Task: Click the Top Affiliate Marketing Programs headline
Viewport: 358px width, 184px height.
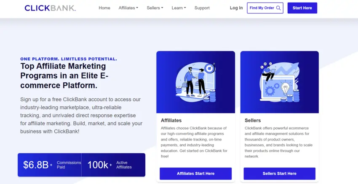Action: coord(63,76)
